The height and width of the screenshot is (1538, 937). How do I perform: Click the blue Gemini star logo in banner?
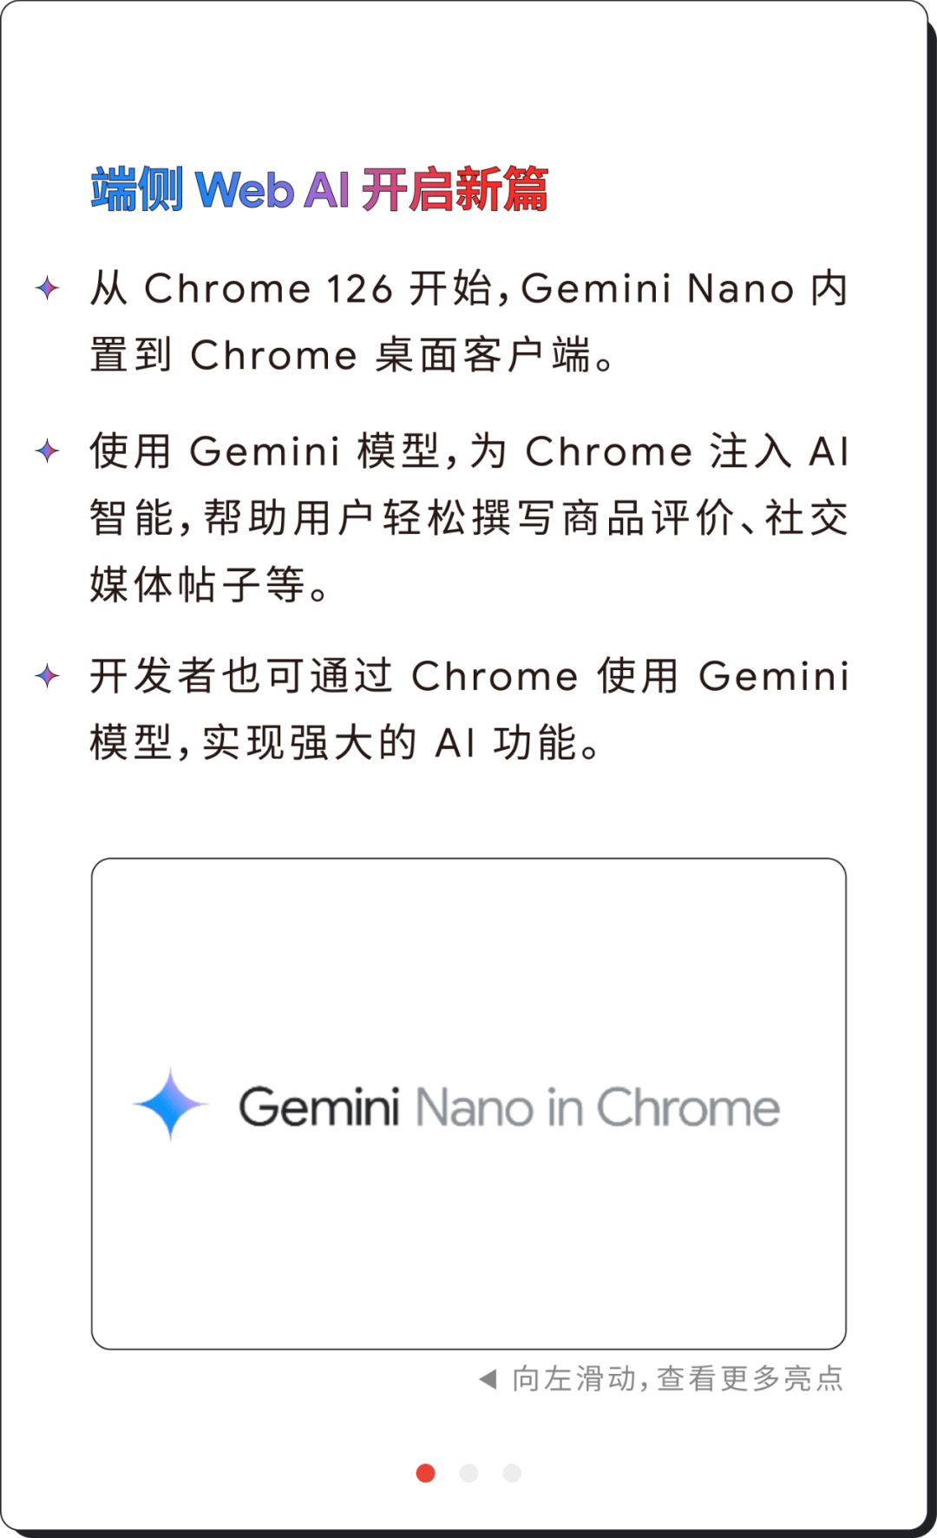pyautogui.click(x=170, y=1104)
